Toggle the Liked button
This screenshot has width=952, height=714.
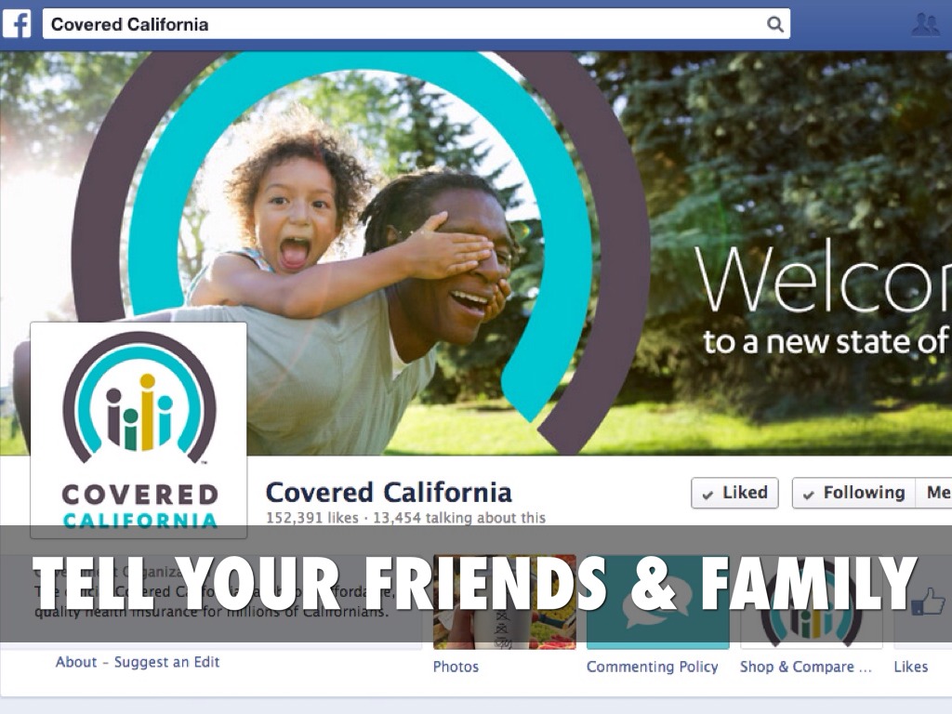(734, 493)
